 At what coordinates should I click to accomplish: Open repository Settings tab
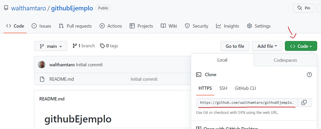click(259, 26)
